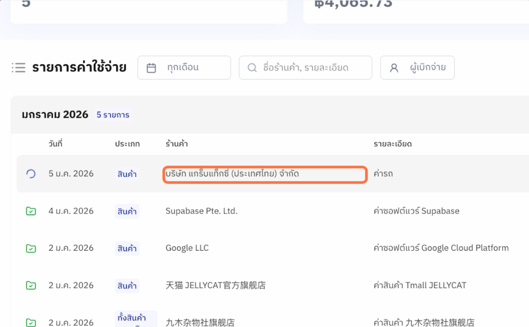Expand the มกราคม 2026 section header

point(55,114)
